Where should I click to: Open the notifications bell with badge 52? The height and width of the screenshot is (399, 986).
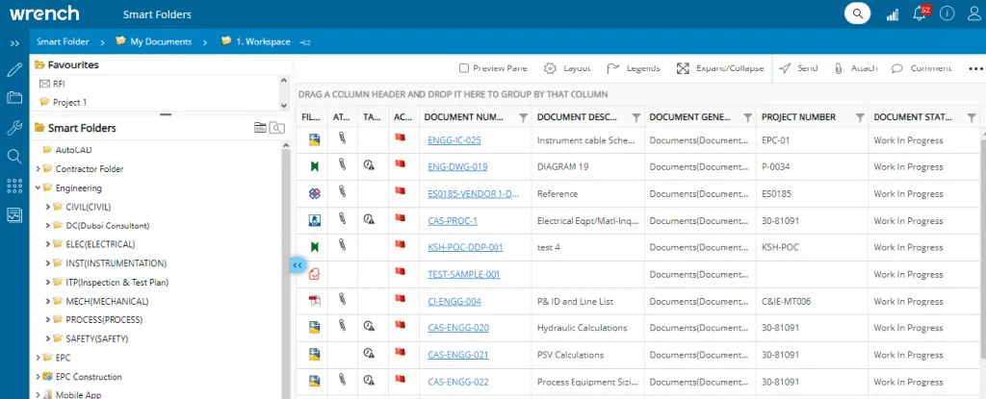pos(920,13)
